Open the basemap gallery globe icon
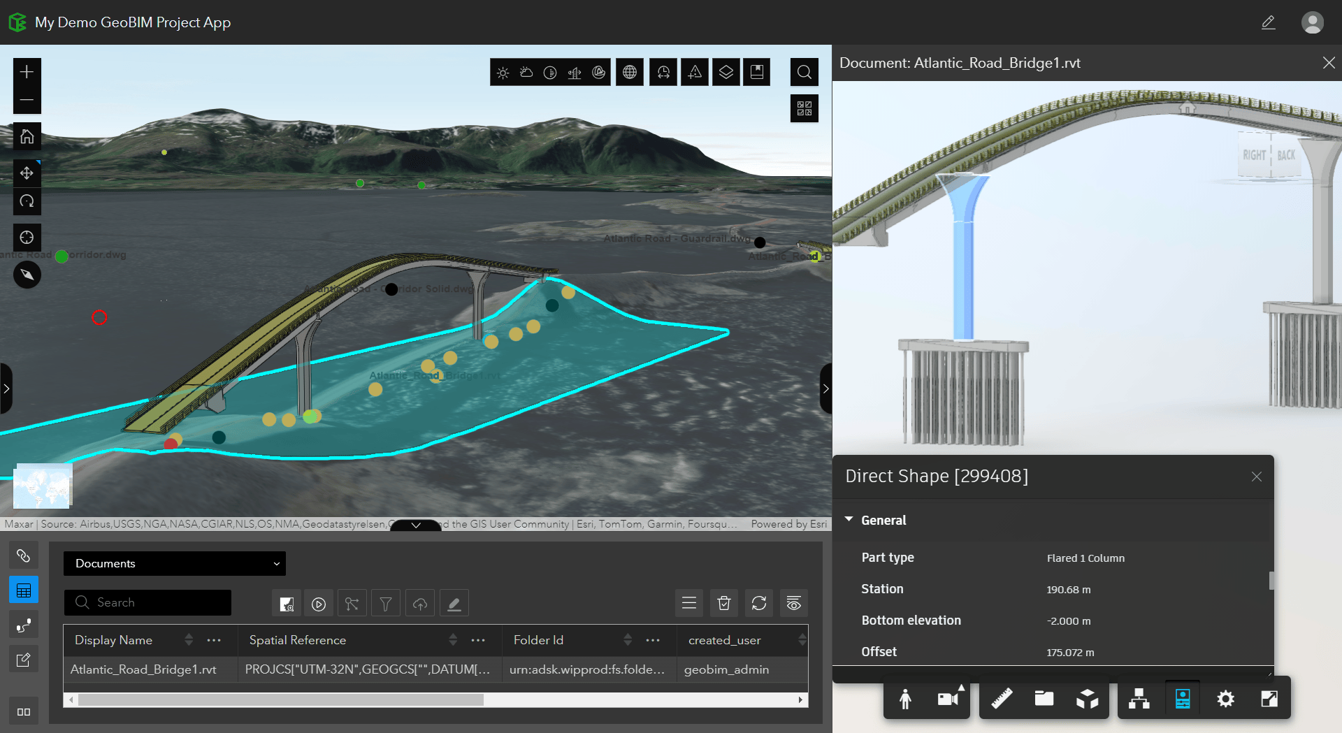The image size is (1342, 733). tap(630, 72)
